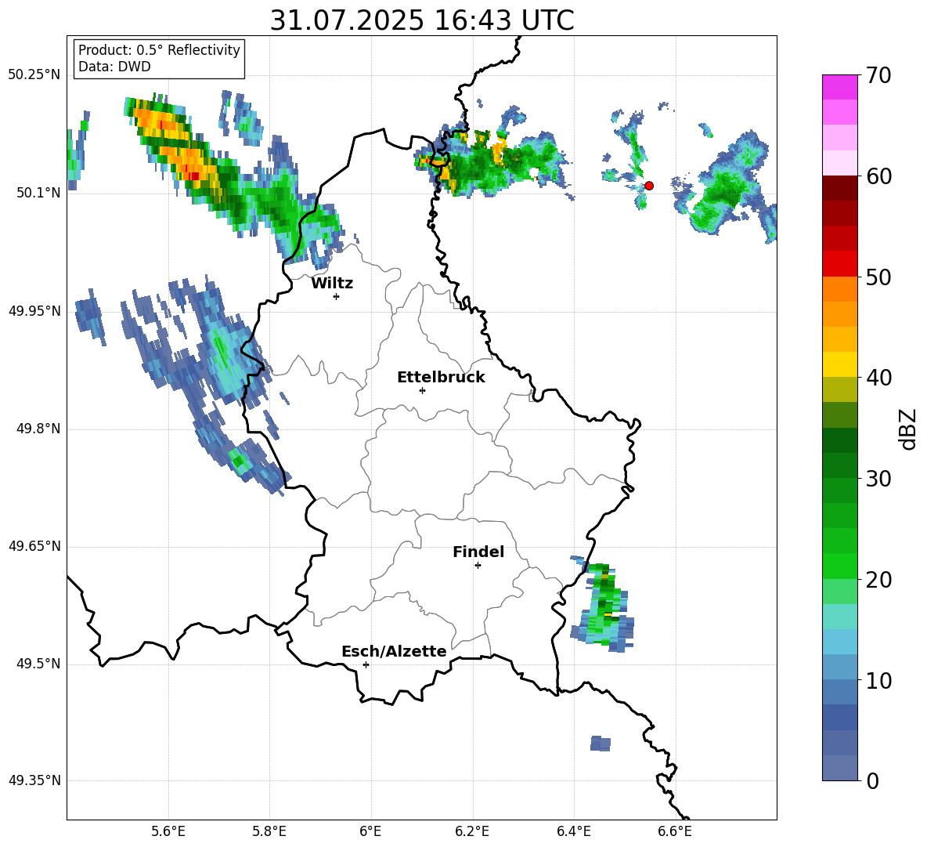The width and height of the screenshot is (927, 847).
Task: Click the Findel city label
Action: click(x=478, y=552)
